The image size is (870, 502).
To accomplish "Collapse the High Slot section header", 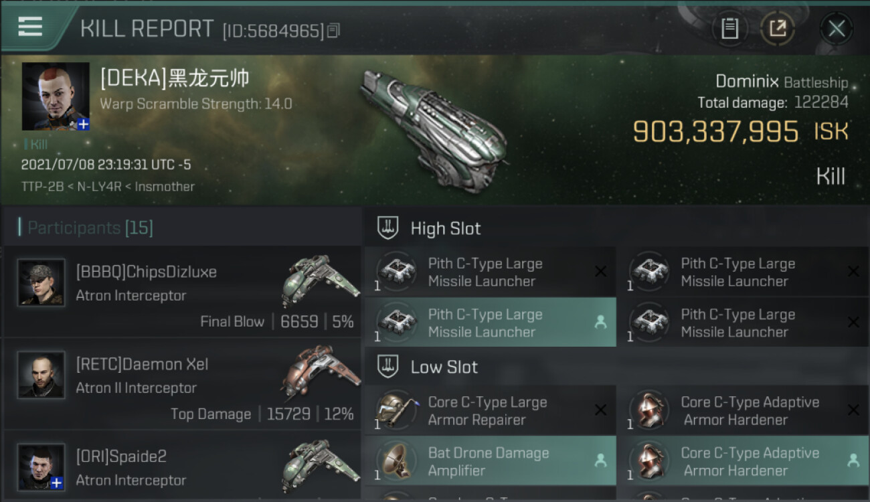I will coord(616,229).
